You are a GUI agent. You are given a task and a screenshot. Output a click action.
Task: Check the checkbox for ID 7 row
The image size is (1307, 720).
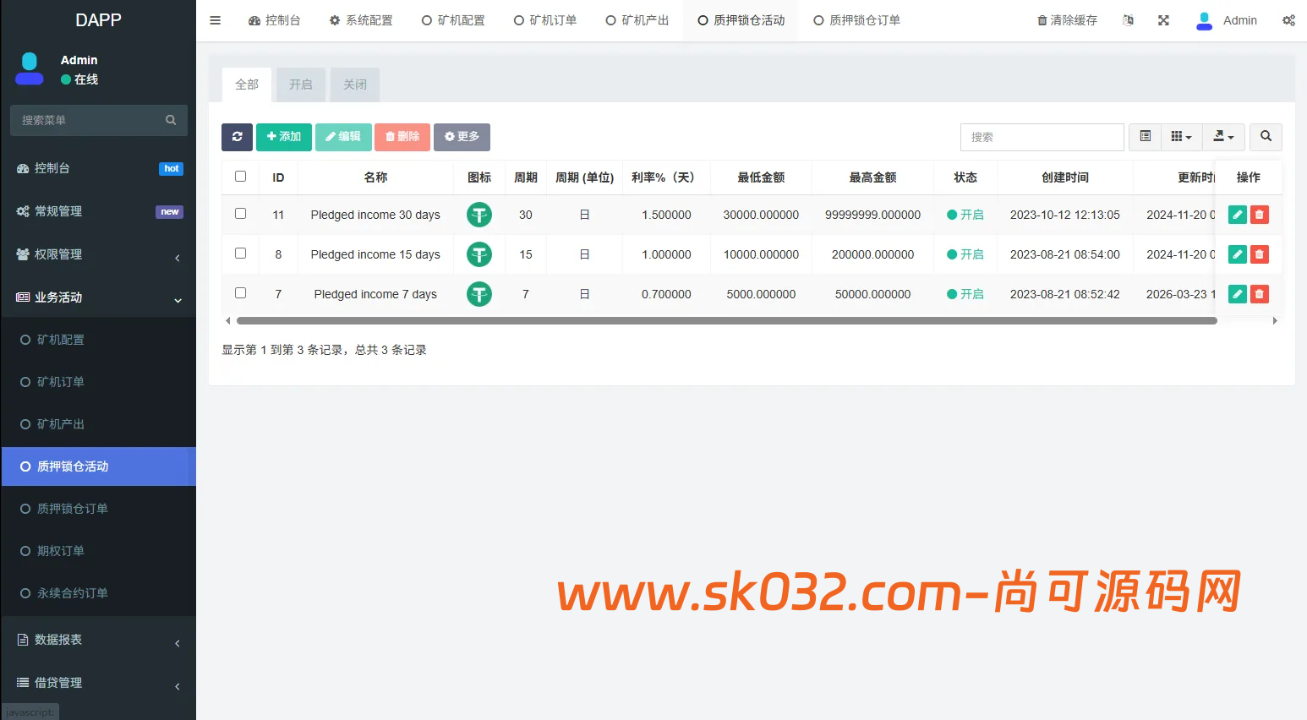pyautogui.click(x=240, y=293)
